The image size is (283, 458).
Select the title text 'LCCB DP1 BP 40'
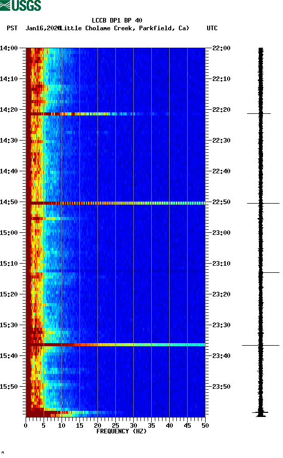click(117, 21)
